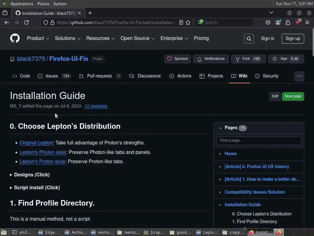Expand the Solutions navigation menu
Viewport: 314px width, 236px height.
(x=67, y=38)
